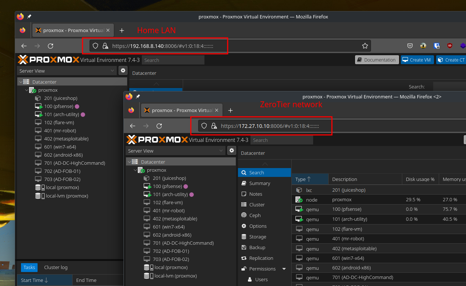Bookmark the 192.168.8.140 page with the star
The width and height of the screenshot is (466, 286).
365,46
